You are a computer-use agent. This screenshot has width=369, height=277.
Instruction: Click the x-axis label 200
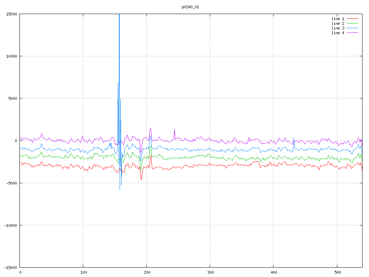(x=147, y=273)
